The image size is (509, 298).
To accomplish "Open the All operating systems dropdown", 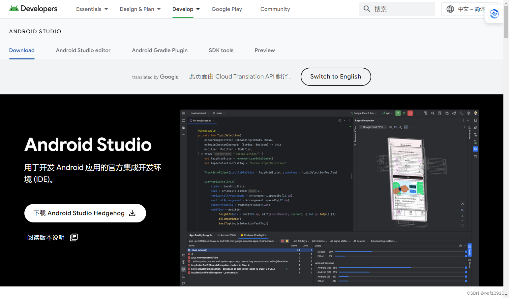I will point(384,241).
